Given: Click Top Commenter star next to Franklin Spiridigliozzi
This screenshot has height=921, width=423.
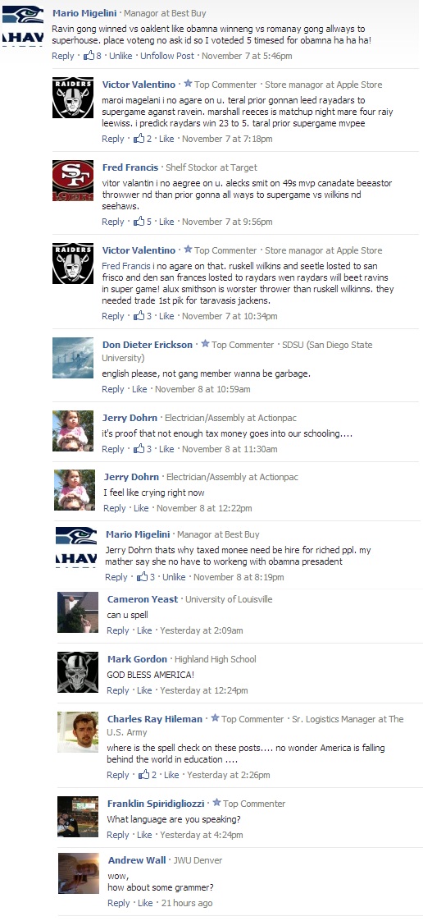Looking at the screenshot, I should point(216,803).
